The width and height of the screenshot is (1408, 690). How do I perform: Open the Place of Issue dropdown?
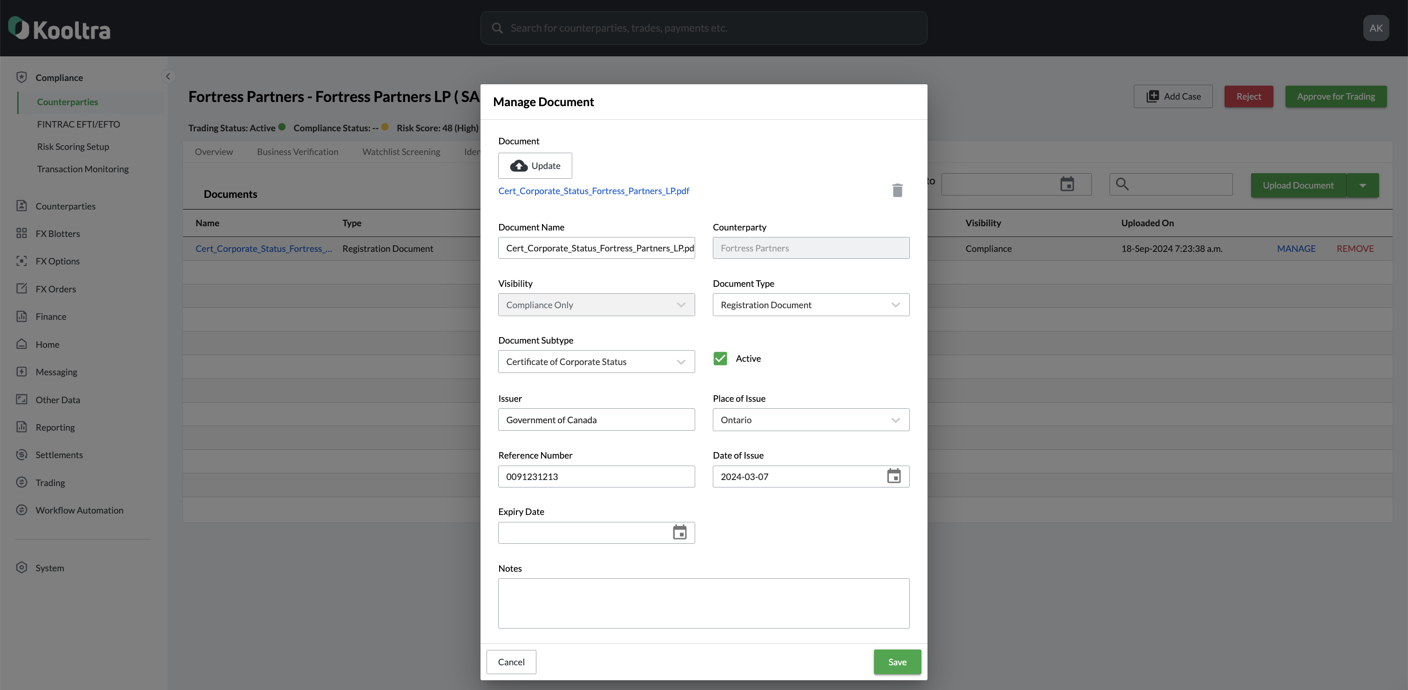(x=811, y=420)
